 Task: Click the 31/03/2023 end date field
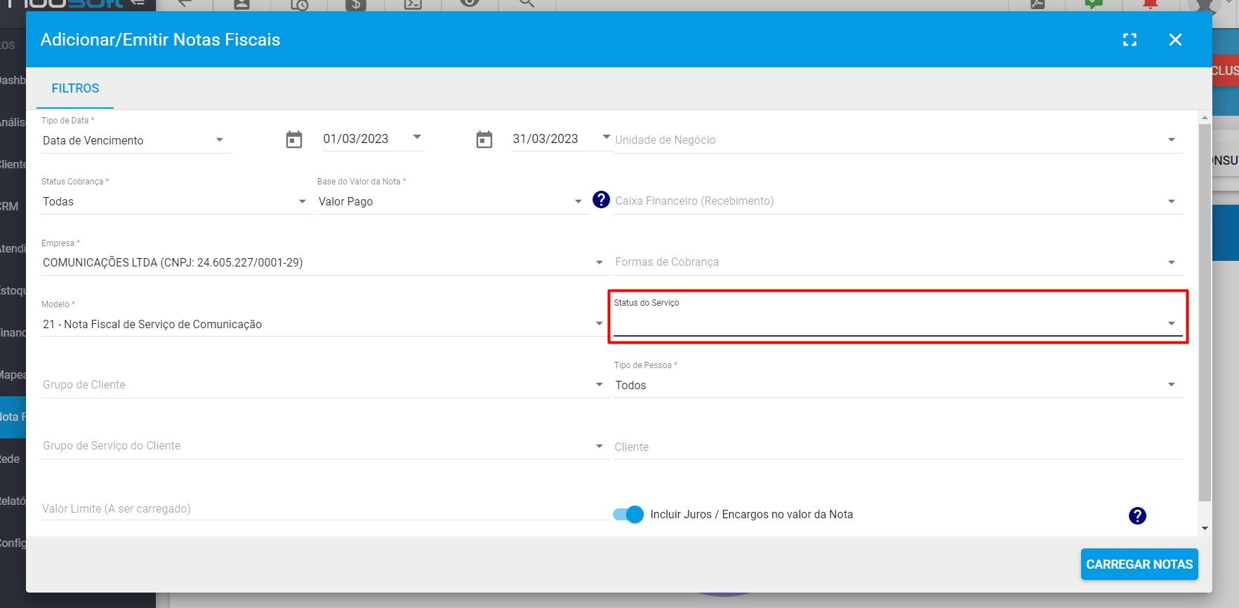[562, 139]
